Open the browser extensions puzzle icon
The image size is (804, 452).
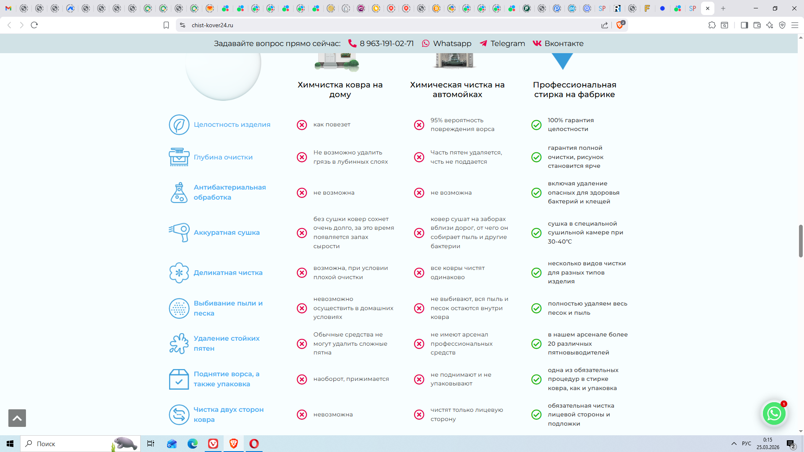[x=712, y=25]
